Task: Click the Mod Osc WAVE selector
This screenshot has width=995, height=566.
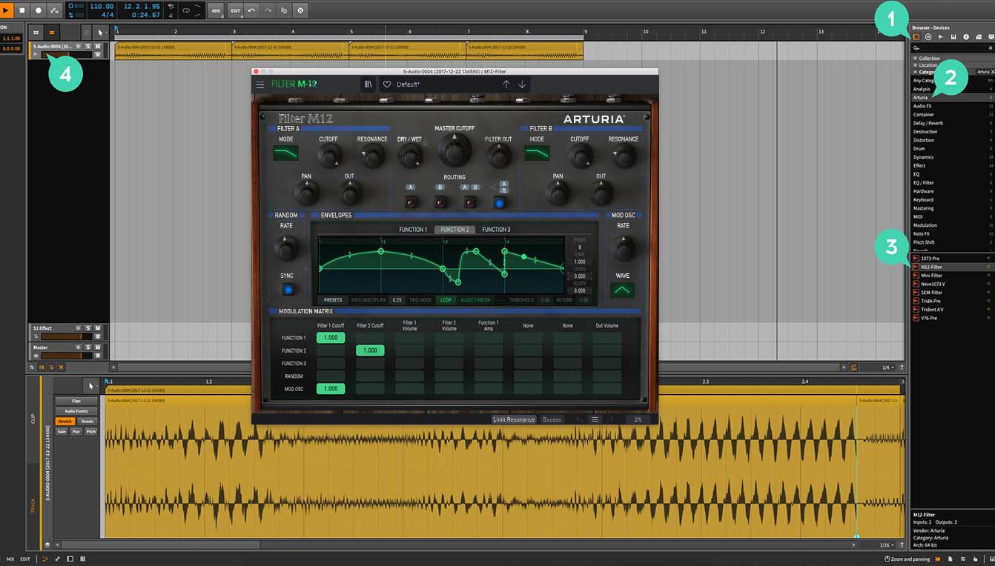Action: (623, 290)
